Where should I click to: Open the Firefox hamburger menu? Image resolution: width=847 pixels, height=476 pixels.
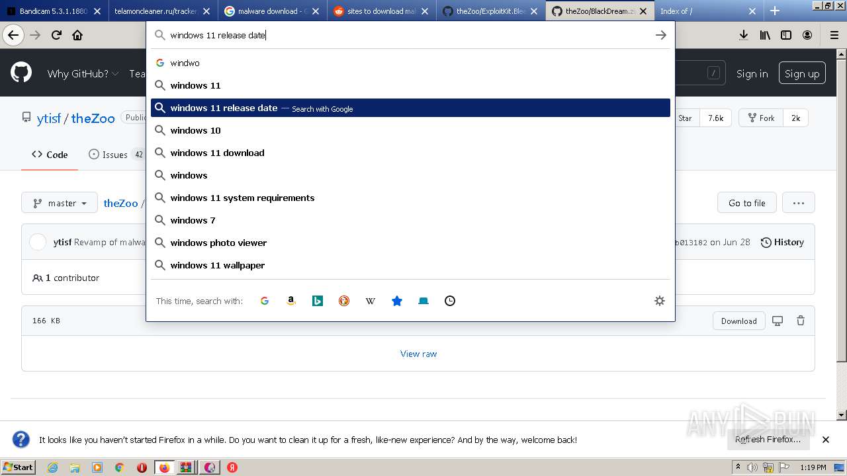pos(834,35)
